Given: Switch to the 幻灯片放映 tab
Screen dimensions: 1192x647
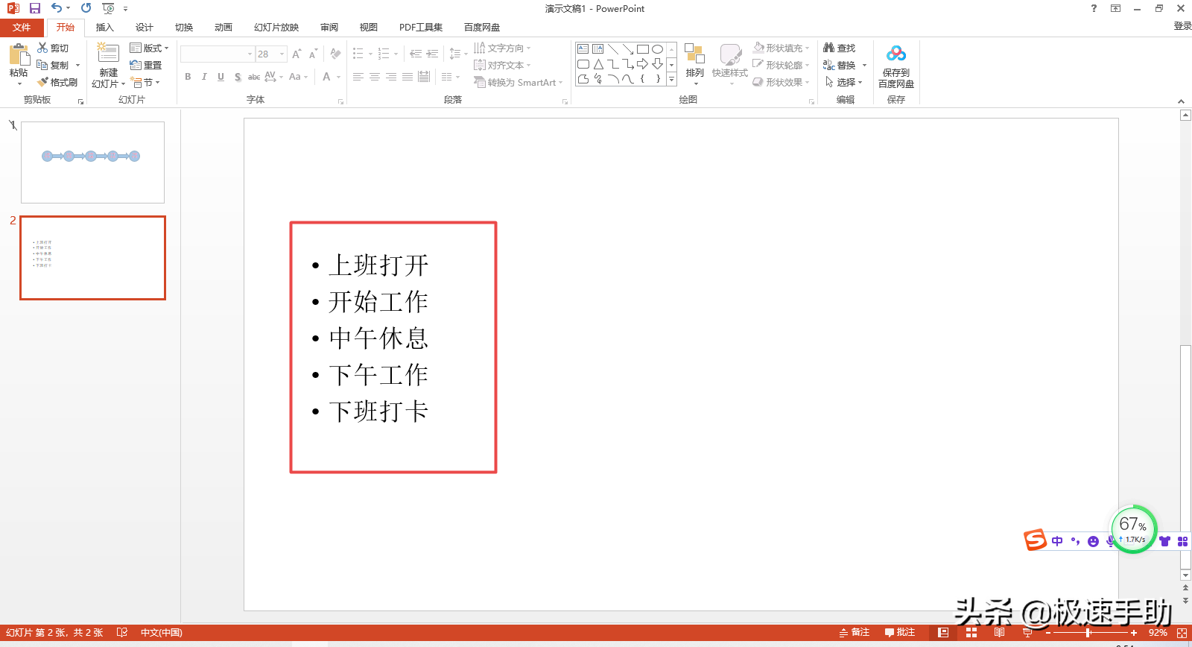Looking at the screenshot, I should tap(276, 28).
